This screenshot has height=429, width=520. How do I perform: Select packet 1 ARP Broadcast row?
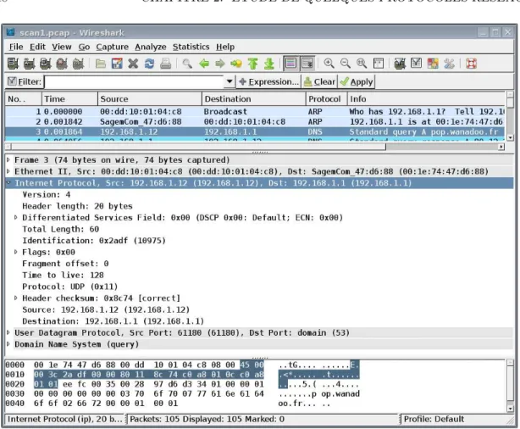click(256, 112)
